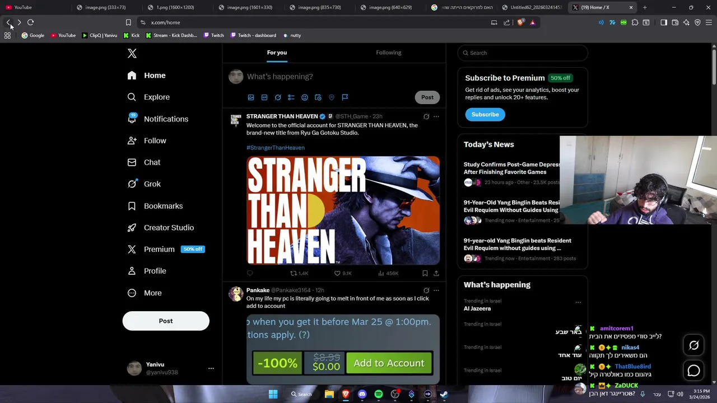Open Twitch - dashboard bookmark
The height and width of the screenshot is (403, 717).
click(x=253, y=35)
